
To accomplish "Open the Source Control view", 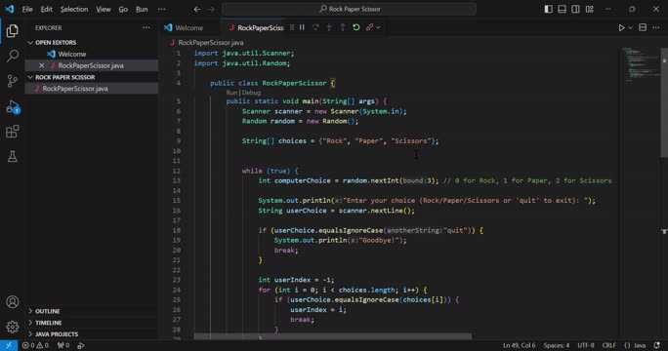I will pos(13,81).
